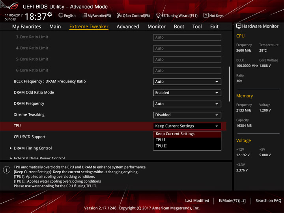The image size is (284, 213).
Task: Click Hot Keys label
Action: (217, 15)
